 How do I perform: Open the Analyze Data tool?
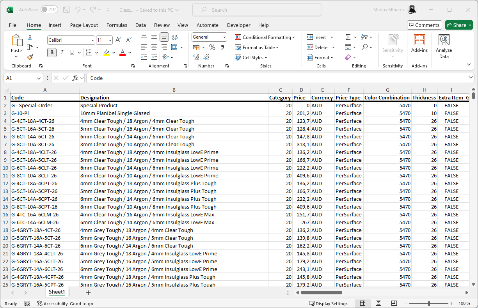point(444,46)
